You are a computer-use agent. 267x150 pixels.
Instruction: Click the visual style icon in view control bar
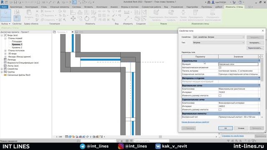tap(70, 137)
